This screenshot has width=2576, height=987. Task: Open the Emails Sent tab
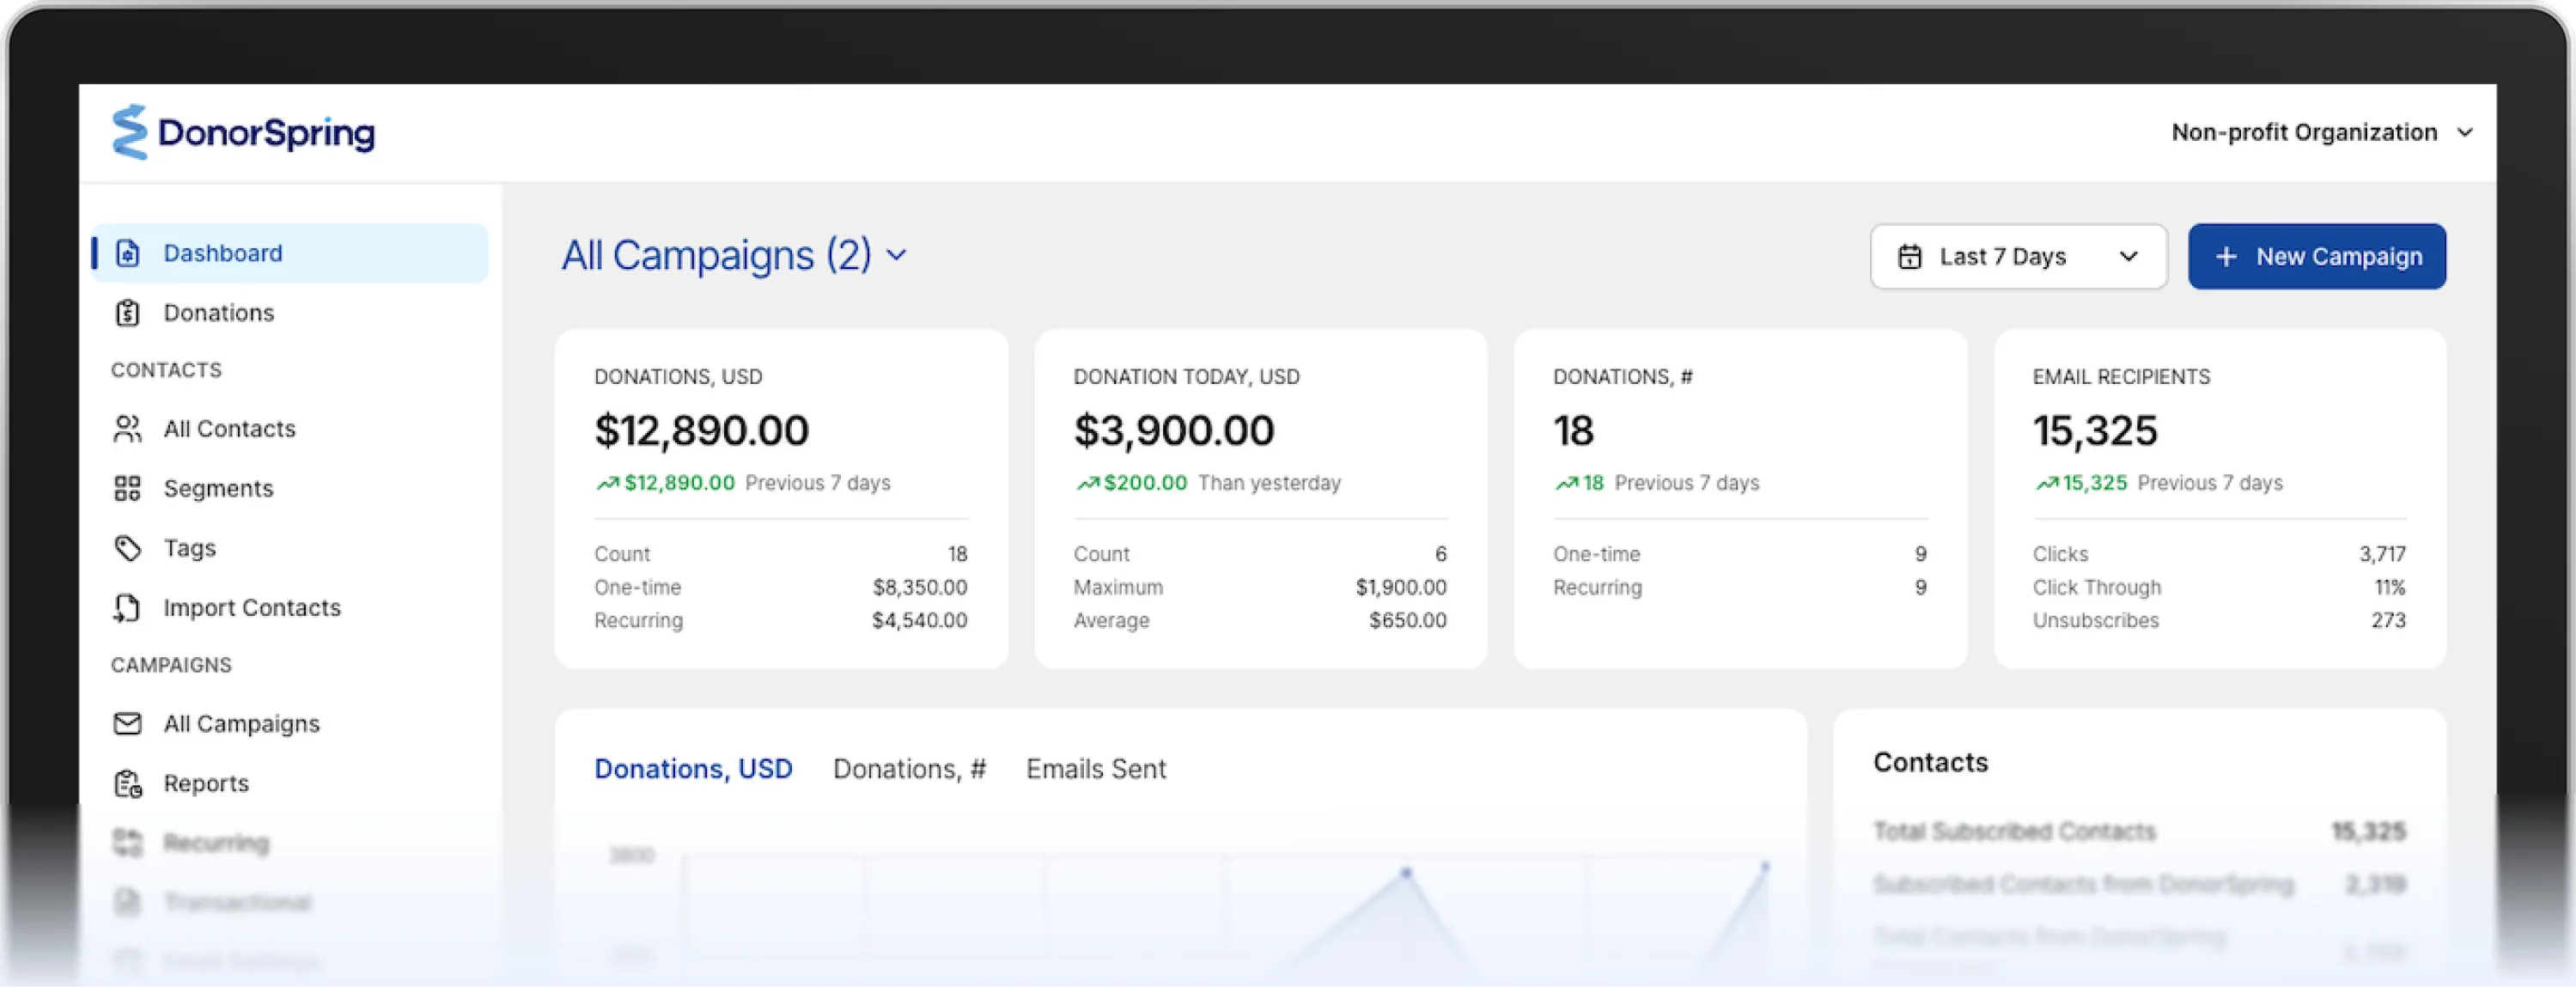pos(1095,769)
